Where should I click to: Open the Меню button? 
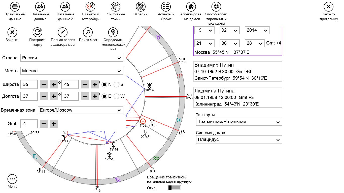pos(12,179)
